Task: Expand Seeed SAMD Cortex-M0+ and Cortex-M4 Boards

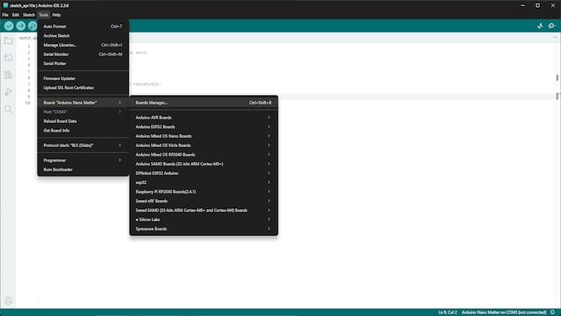Action: coord(204,210)
